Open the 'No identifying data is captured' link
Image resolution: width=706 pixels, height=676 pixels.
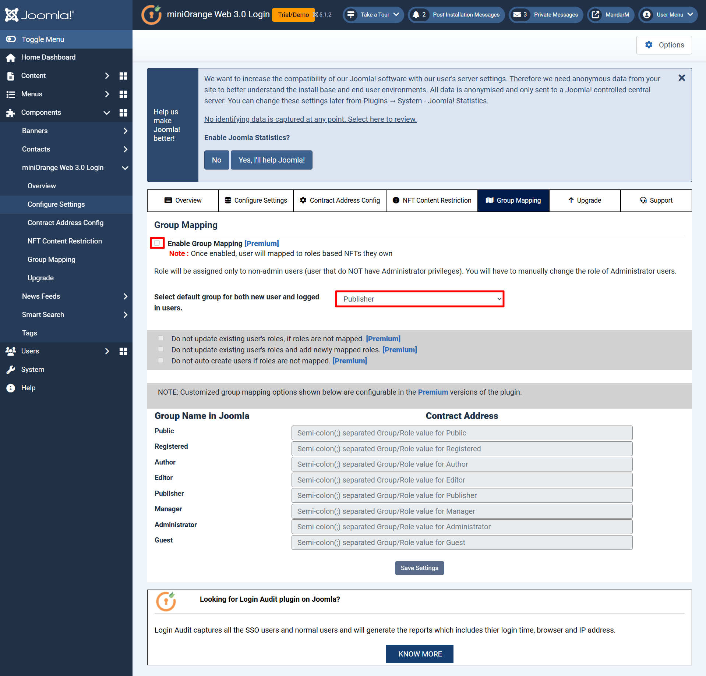(311, 119)
